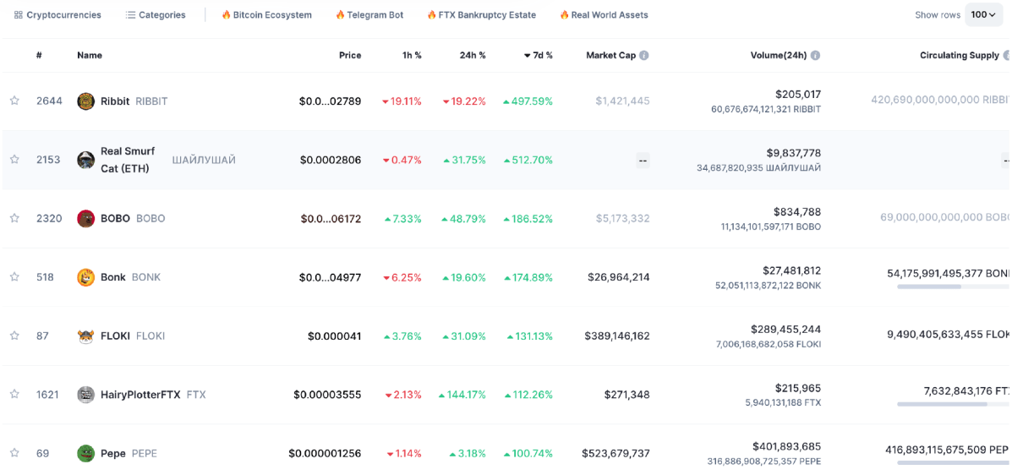Click the Ribbit coin logo icon
Viewport: 1023px width, 475px height.
[85, 101]
